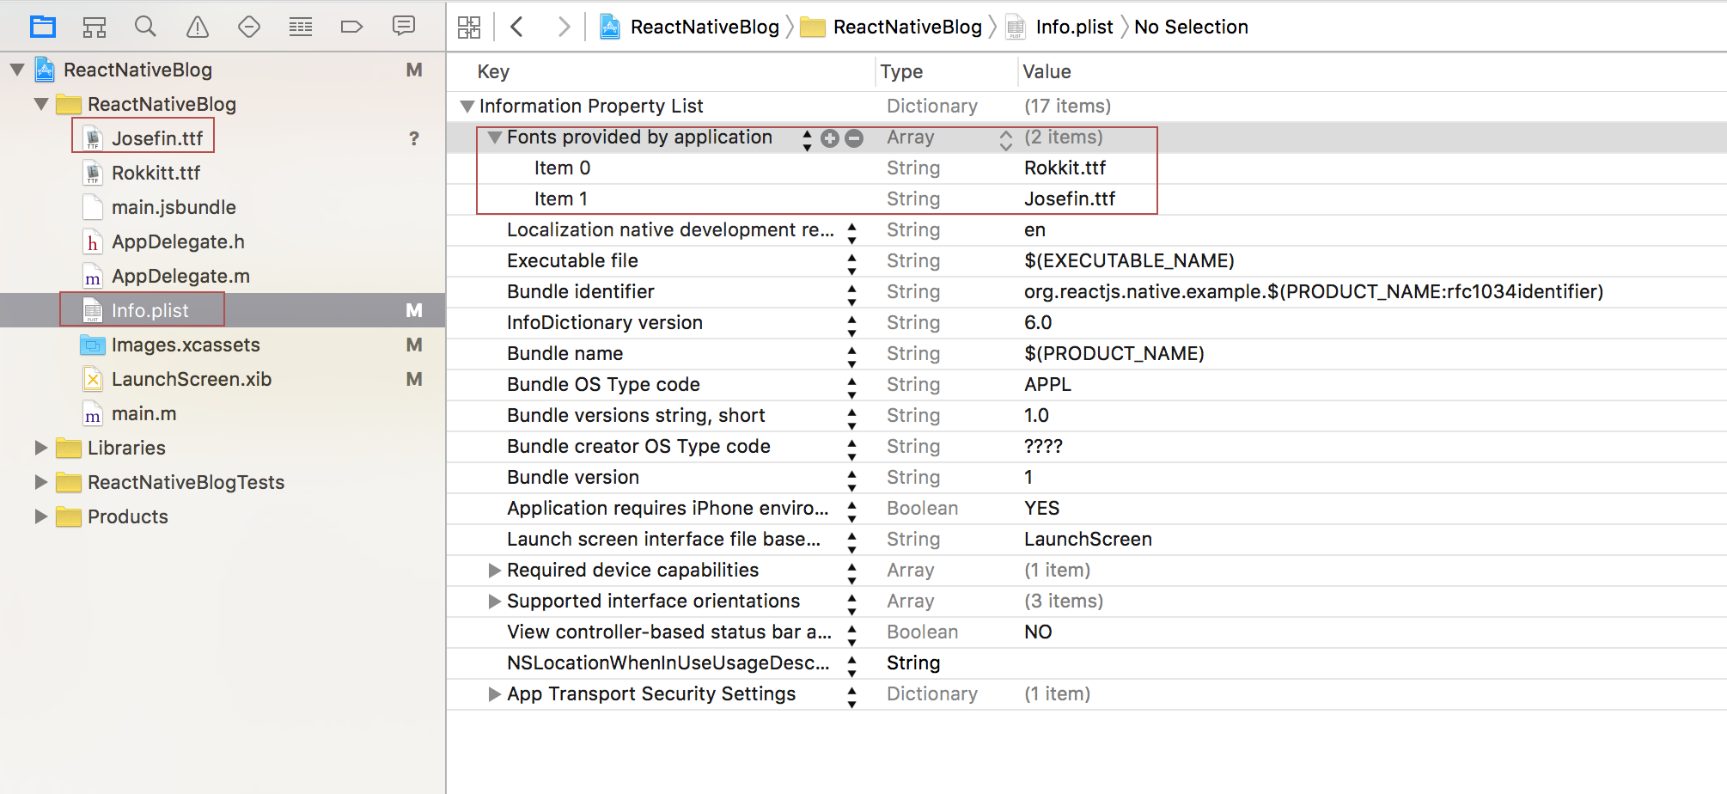Open LaunchScreen.xib file

[x=192, y=379]
